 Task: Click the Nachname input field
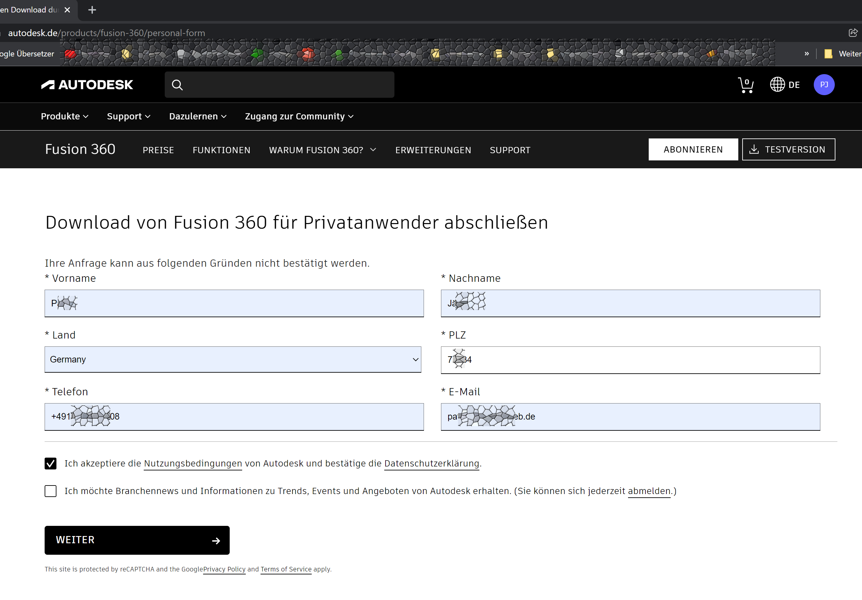click(630, 303)
